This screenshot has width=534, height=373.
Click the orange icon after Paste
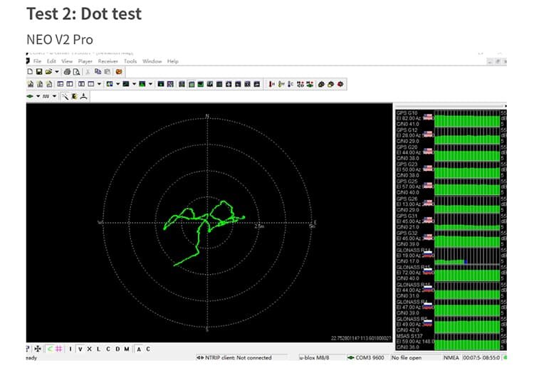tap(119, 71)
